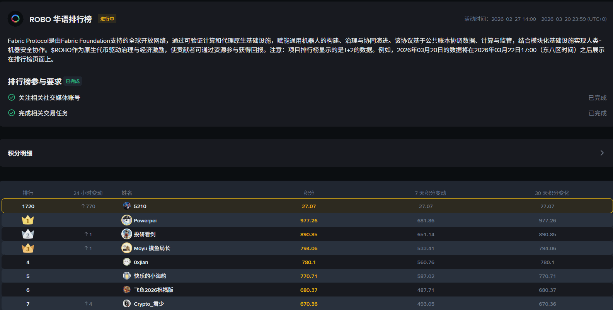The height and width of the screenshot is (310, 613).
Task: Open the 完成相关交易任务 requirement
Action: 43,113
